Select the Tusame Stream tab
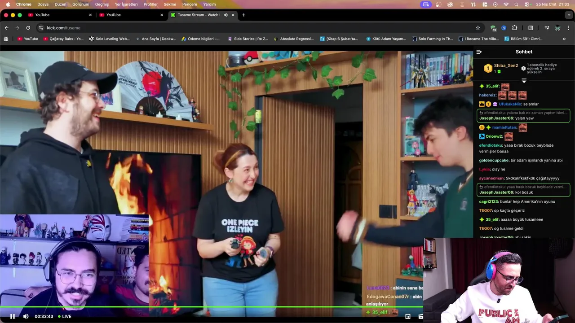 pyautogui.click(x=198, y=15)
